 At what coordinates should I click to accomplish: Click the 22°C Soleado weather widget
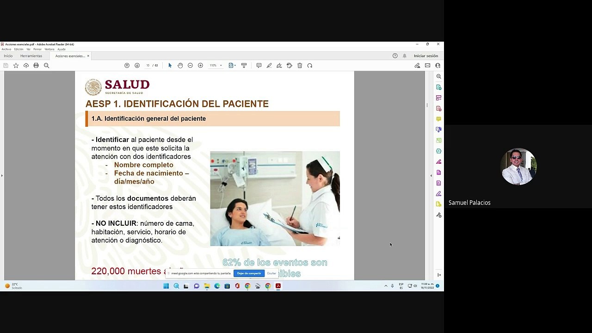tap(14, 286)
